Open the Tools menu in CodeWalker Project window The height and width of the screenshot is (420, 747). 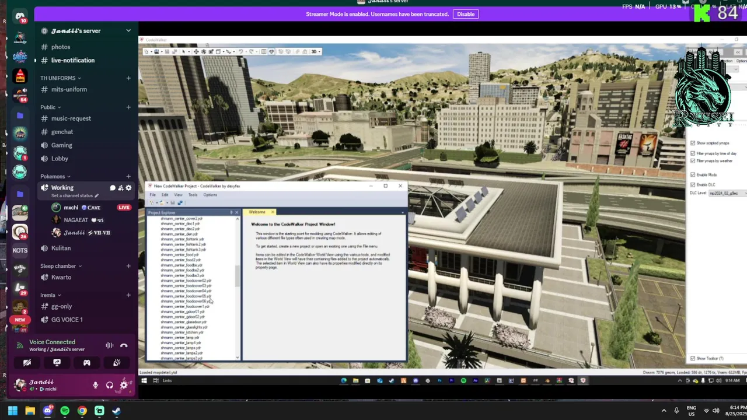coord(193,195)
